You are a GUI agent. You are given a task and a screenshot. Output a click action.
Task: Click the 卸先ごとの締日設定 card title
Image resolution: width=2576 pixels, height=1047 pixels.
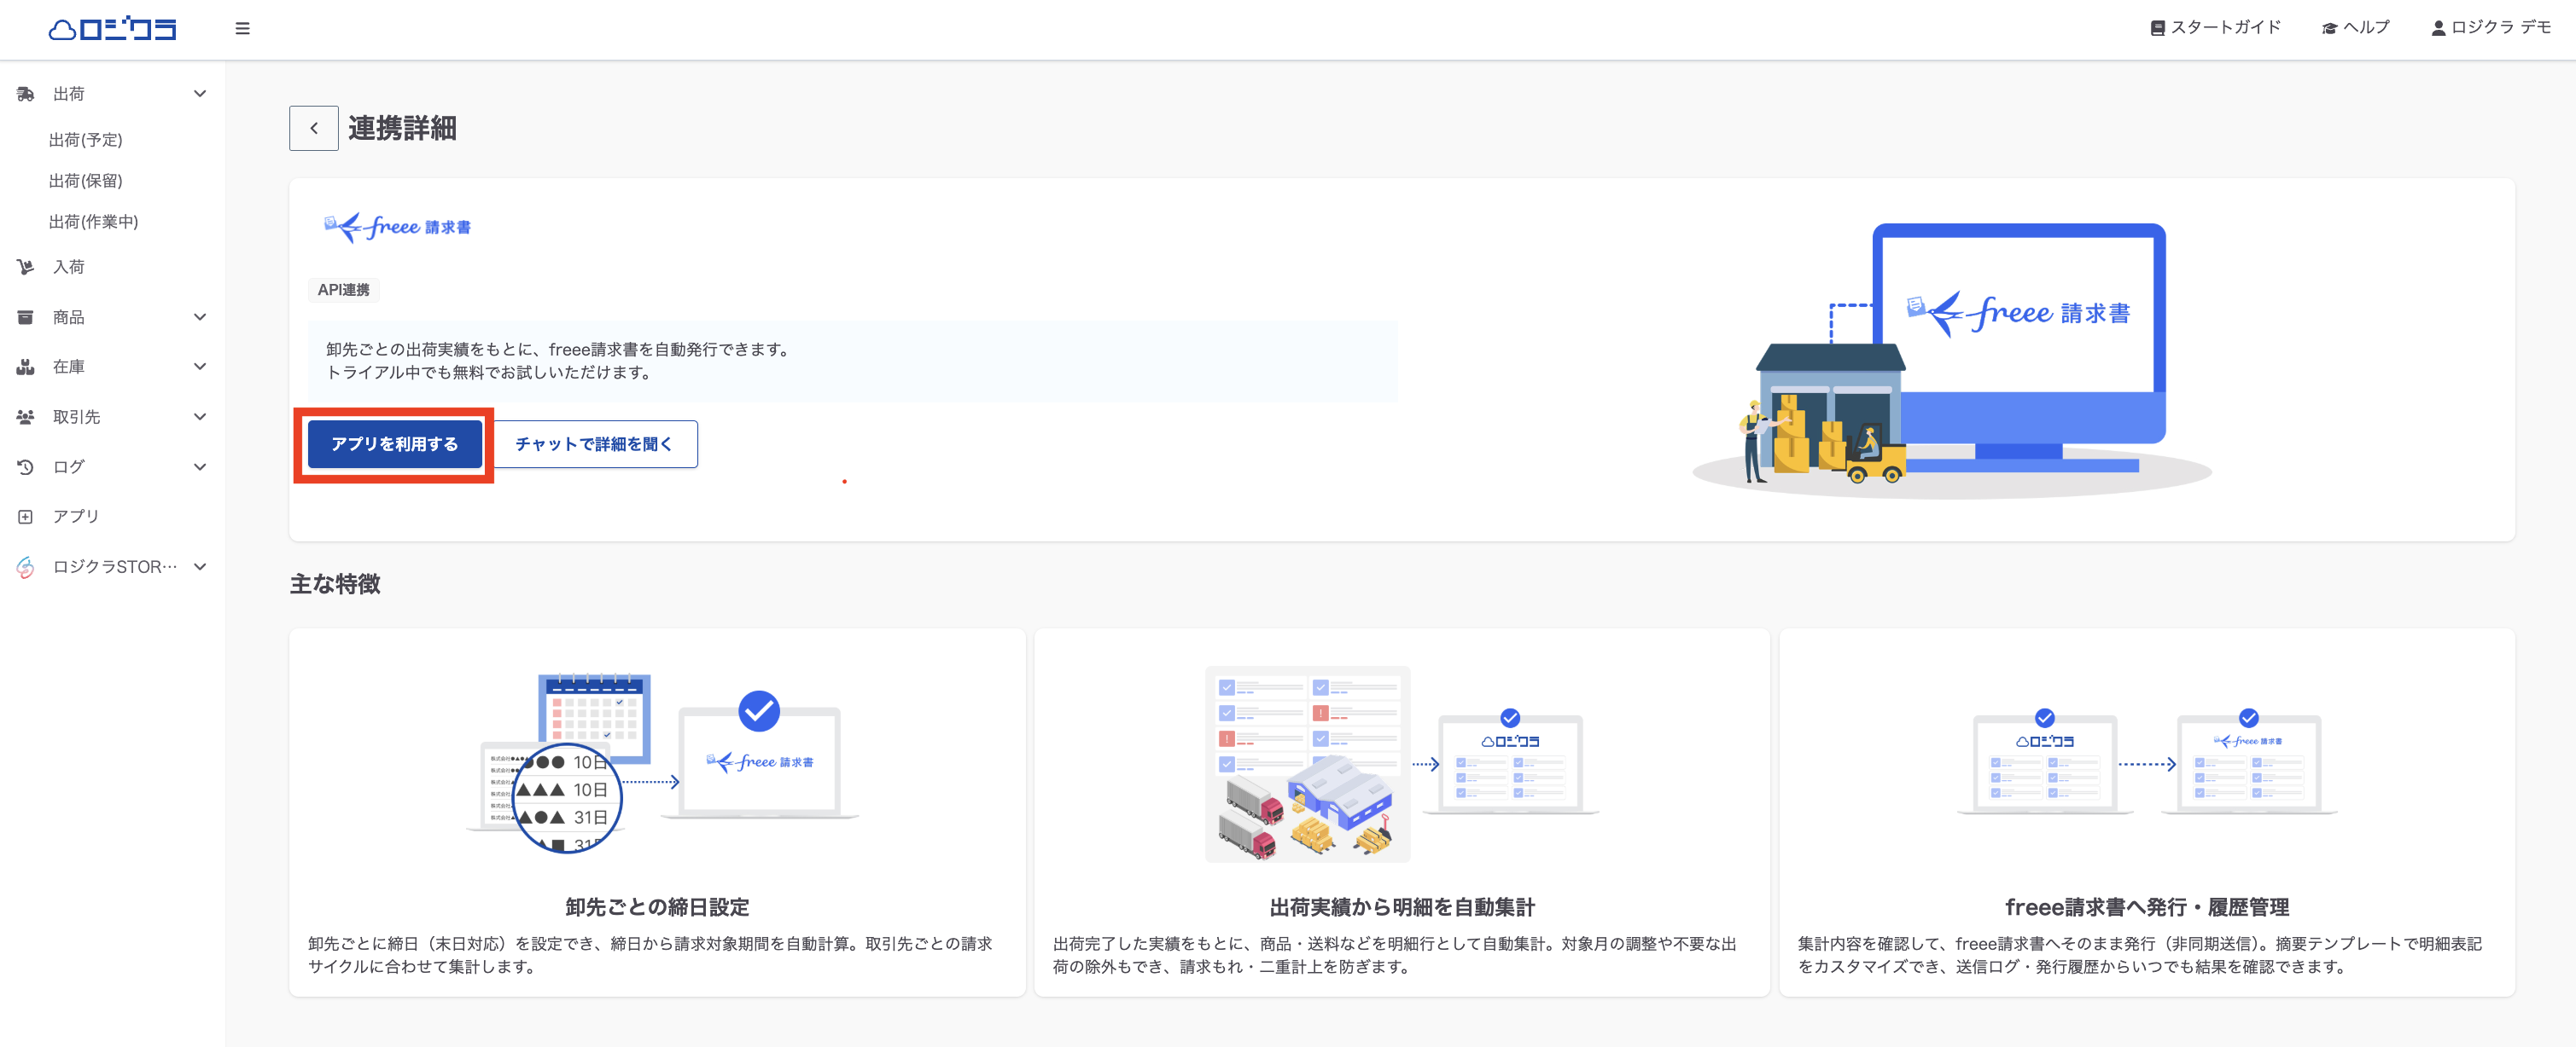pos(657,907)
